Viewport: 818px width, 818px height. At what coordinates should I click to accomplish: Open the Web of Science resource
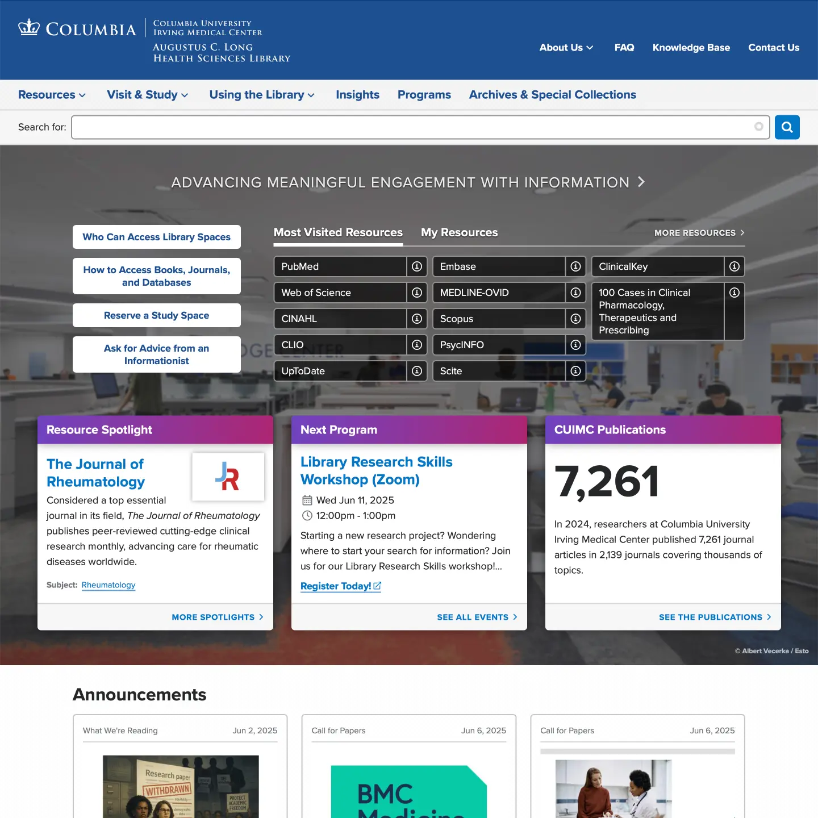pos(340,293)
